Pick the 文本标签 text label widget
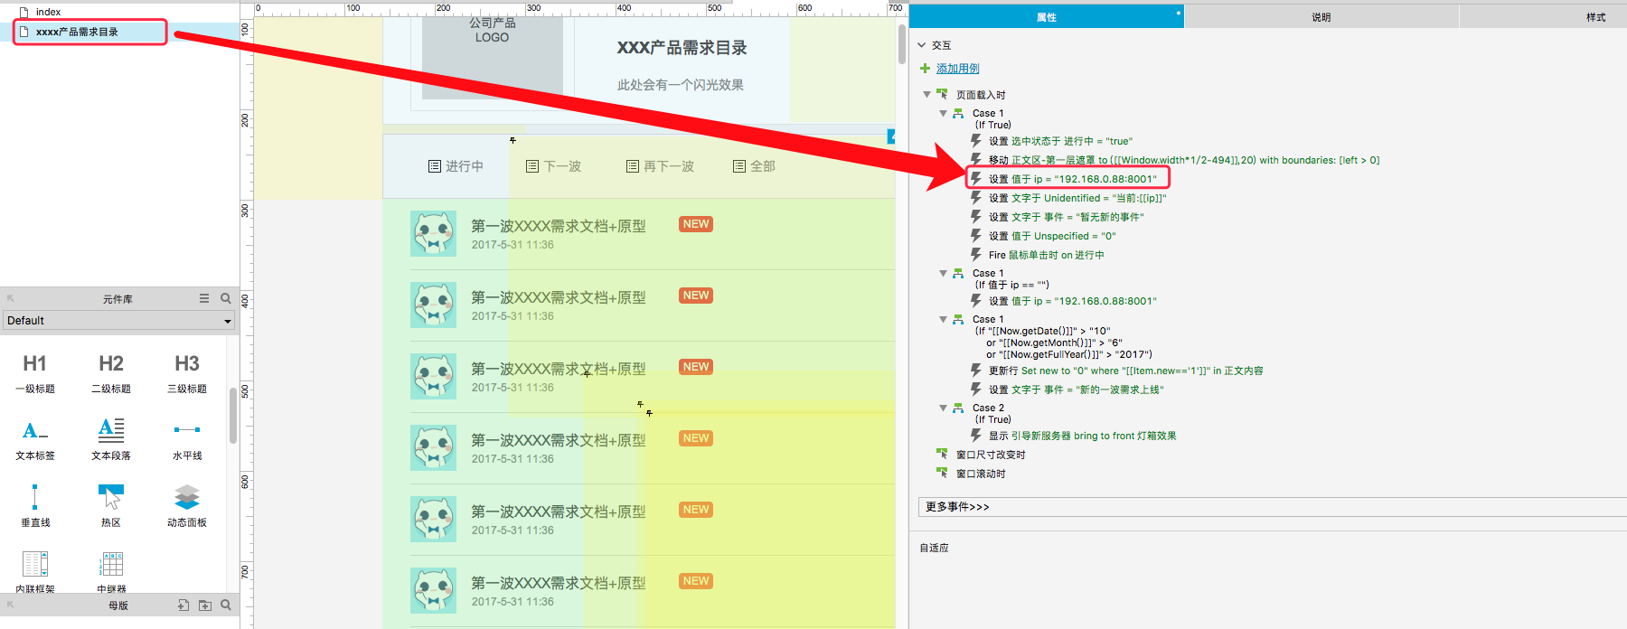Screen dimensions: 1627x629 (35, 440)
